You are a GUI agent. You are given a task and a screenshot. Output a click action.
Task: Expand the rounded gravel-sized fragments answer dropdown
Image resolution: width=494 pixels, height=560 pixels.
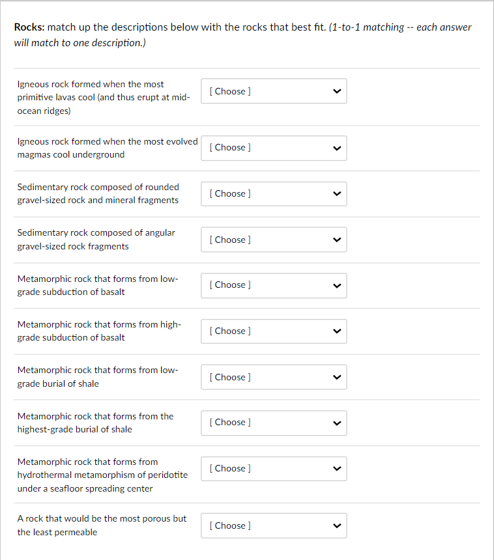click(274, 193)
